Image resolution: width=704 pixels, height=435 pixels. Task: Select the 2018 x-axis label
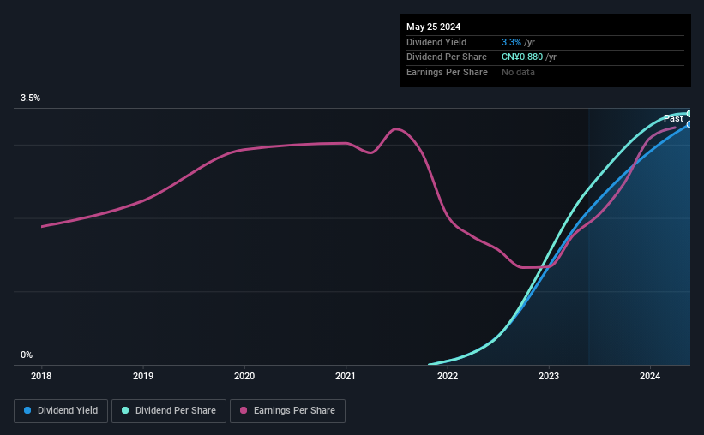[41, 376]
